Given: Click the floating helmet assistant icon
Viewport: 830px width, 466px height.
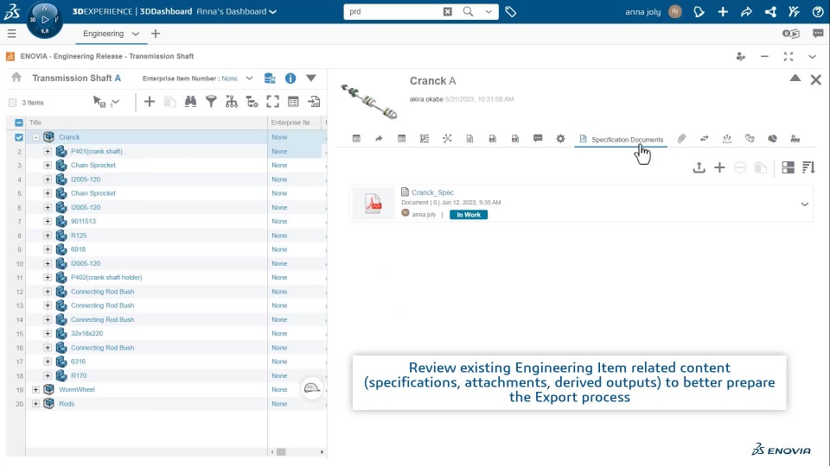Looking at the screenshot, I should [x=312, y=389].
